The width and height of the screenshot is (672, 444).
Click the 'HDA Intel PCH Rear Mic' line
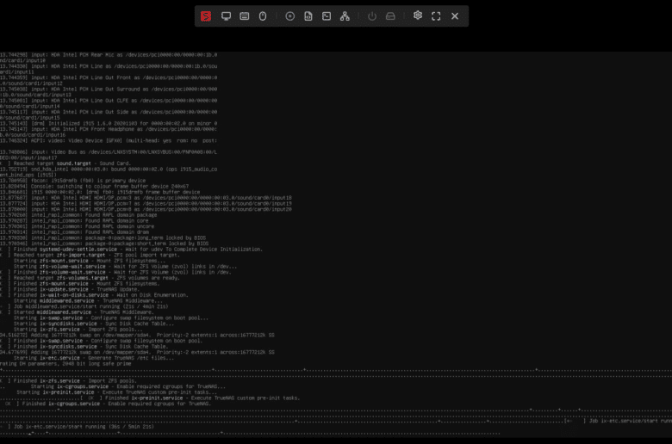pos(109,55)
